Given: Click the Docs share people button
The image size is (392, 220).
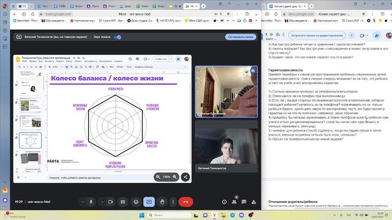Looking at the screenshot, I should coord(377,35).
